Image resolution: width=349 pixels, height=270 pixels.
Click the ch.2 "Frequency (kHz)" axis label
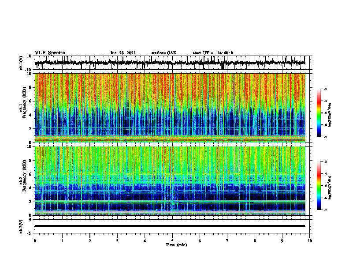coord(24,175)
